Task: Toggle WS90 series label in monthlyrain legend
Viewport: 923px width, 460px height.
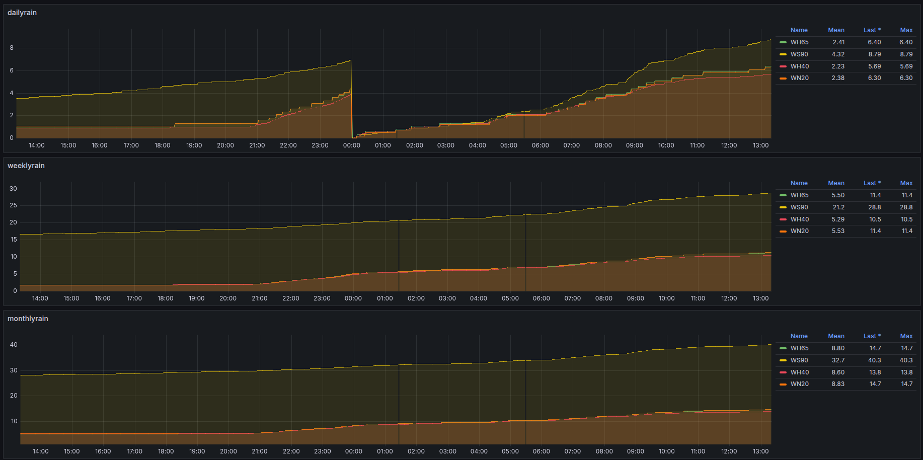Action: pyautogui.click(x=799, y=360)
